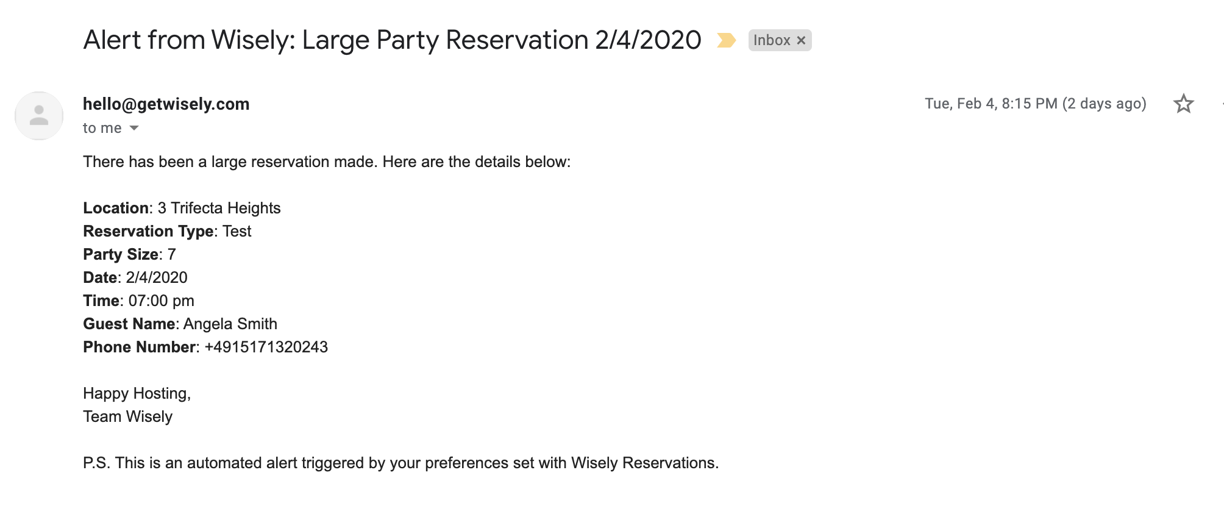This screenshot has height=506, width=1224.
Task: Click the P.S. automated alert sentence
Action: tap(401, 463)
